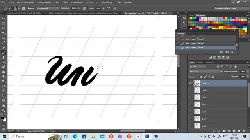
Task: Select the Healing Brush tool
Action: [x=4, y=47]
